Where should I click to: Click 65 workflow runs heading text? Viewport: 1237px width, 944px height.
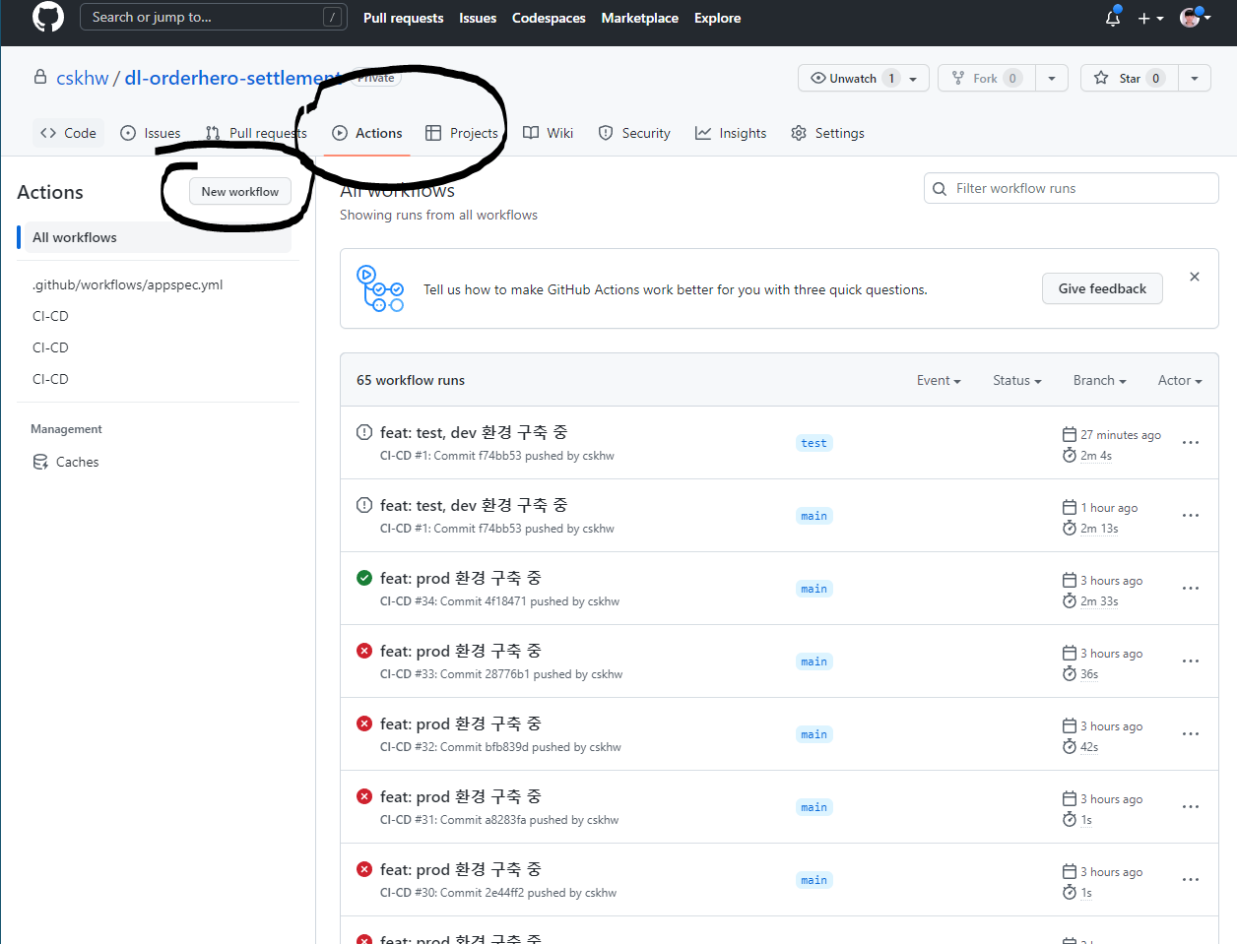pos(411,380)
